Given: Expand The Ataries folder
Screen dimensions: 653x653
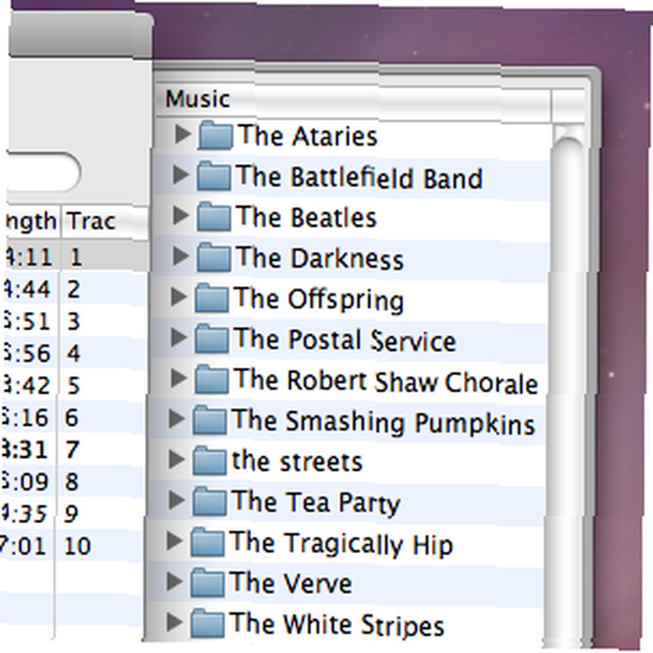Looking at the screenshot, I should pos(183,134).
